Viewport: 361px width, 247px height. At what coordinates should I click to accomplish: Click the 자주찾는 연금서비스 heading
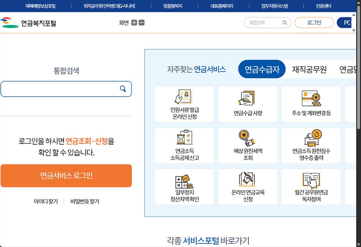[x=196, y=69]
